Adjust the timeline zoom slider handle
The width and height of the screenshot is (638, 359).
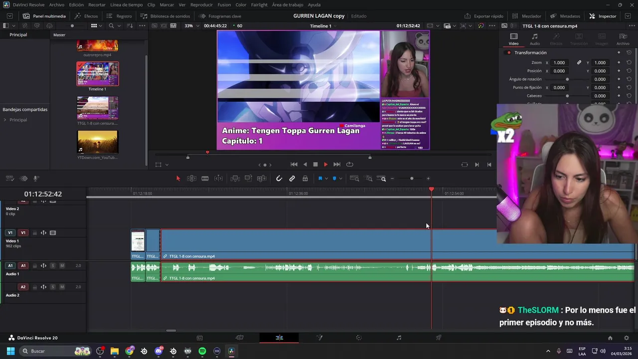click(412, 179)
